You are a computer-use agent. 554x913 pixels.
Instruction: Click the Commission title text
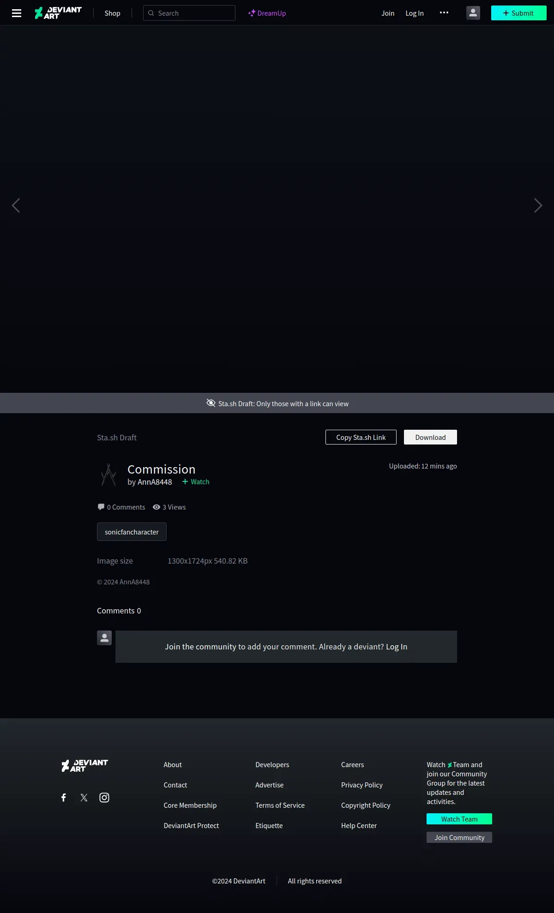[162, 469]
